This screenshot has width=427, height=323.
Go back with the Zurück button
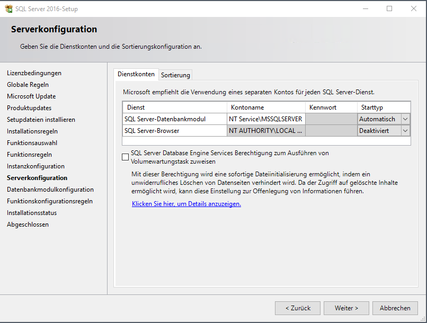pos(297,308)
